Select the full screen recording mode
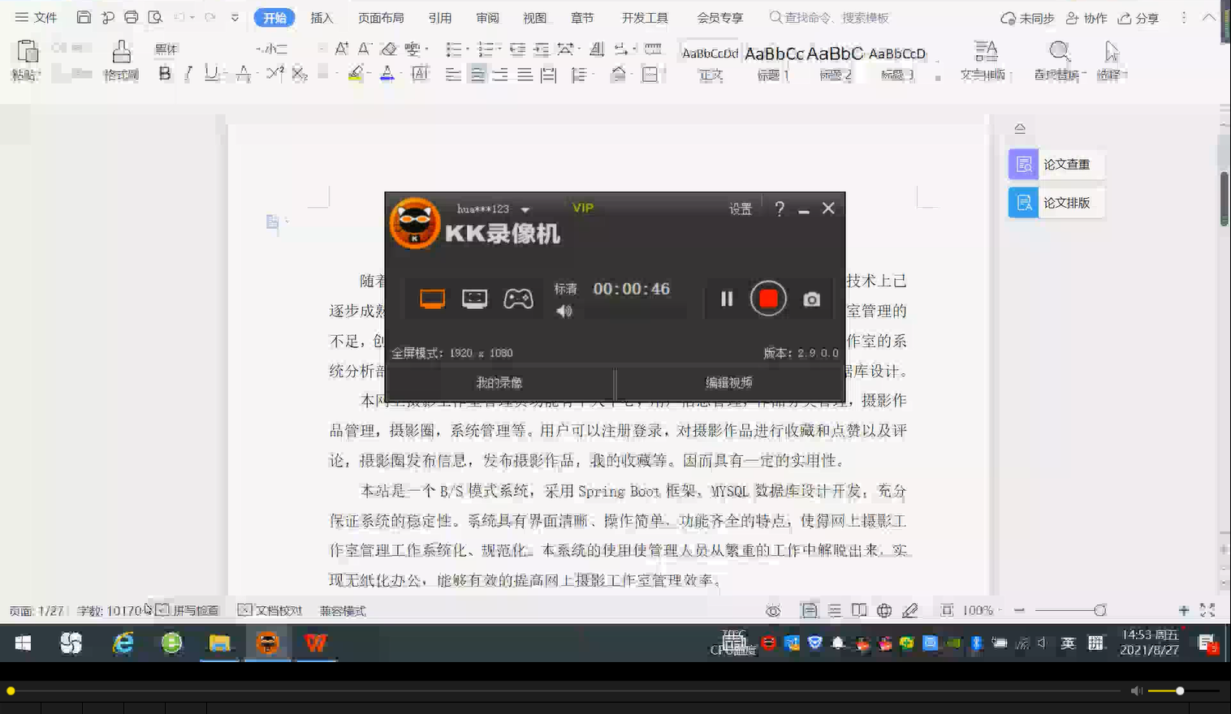Viewport: 1231px width, 714px height. coord(431,299)
